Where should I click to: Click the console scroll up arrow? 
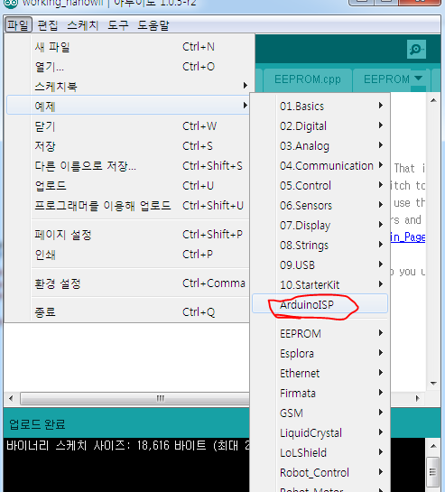pos(433,446)
